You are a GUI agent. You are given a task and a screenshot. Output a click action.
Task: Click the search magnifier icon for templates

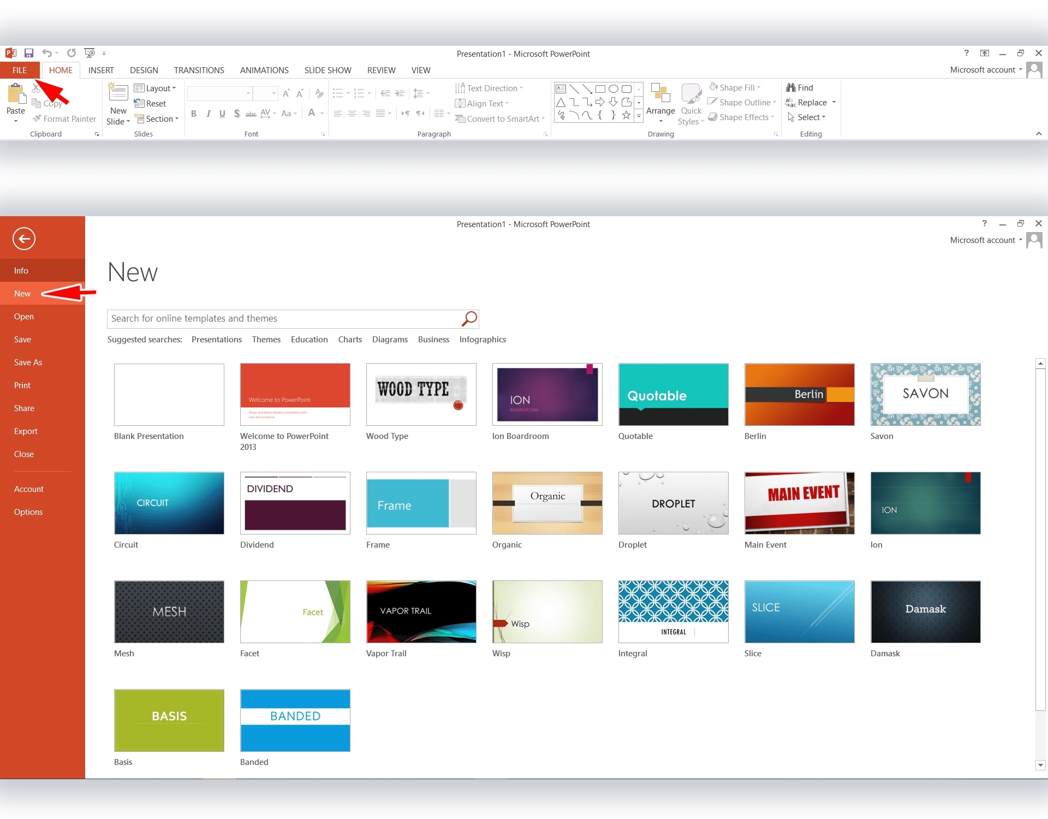point(469,318)
